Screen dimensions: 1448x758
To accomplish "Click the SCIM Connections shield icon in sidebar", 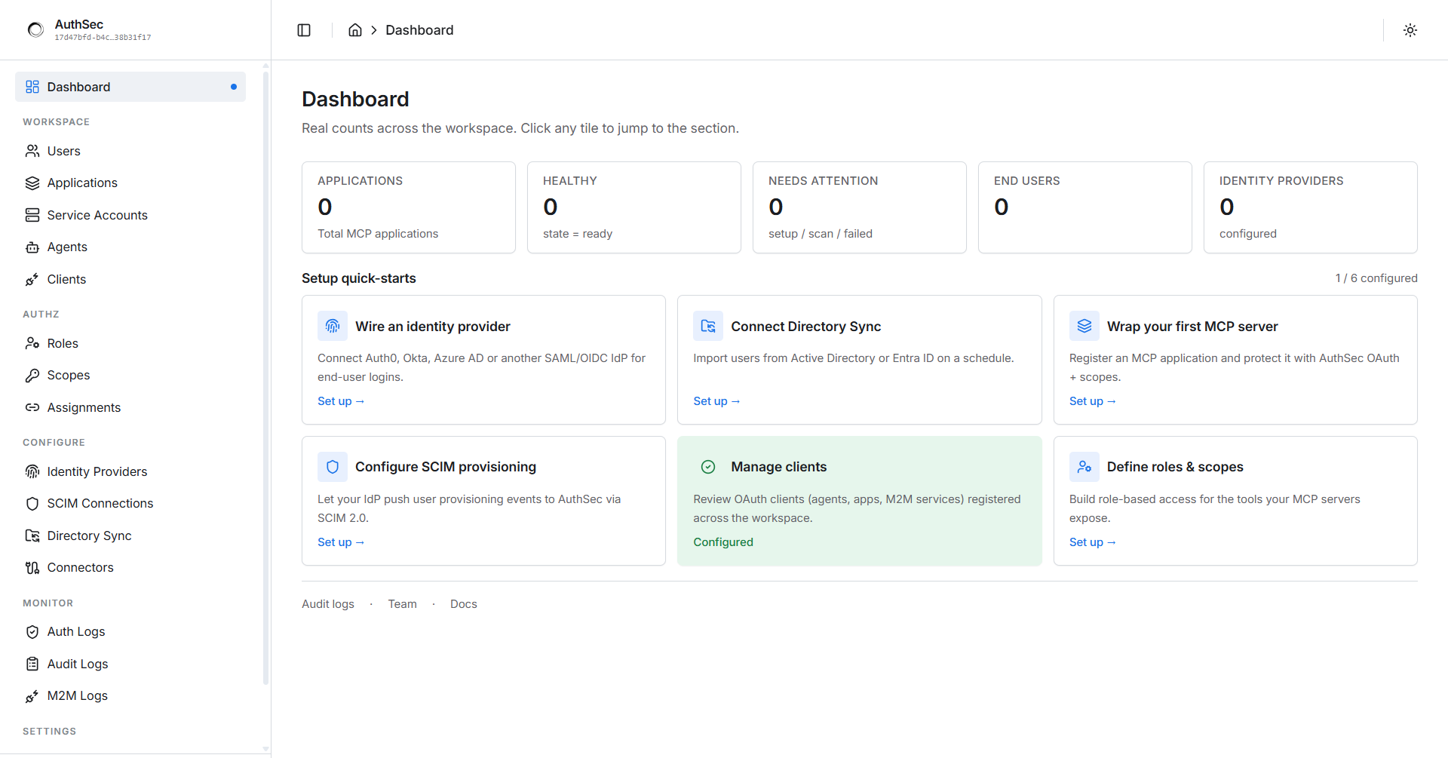I will (32, 504).
